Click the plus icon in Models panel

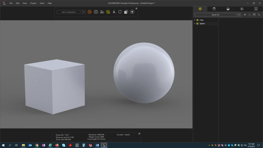tap(245, 15)
